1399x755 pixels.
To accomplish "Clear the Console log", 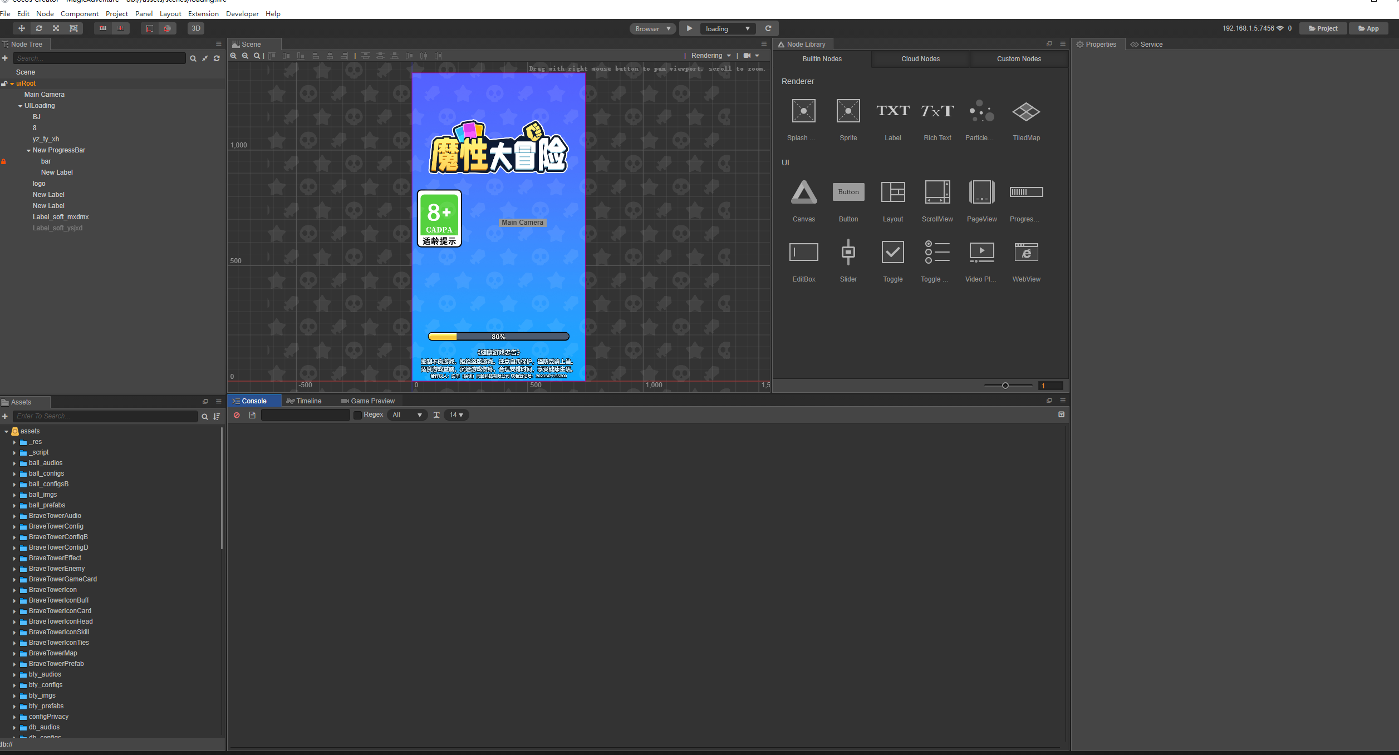I will point(237,415).
